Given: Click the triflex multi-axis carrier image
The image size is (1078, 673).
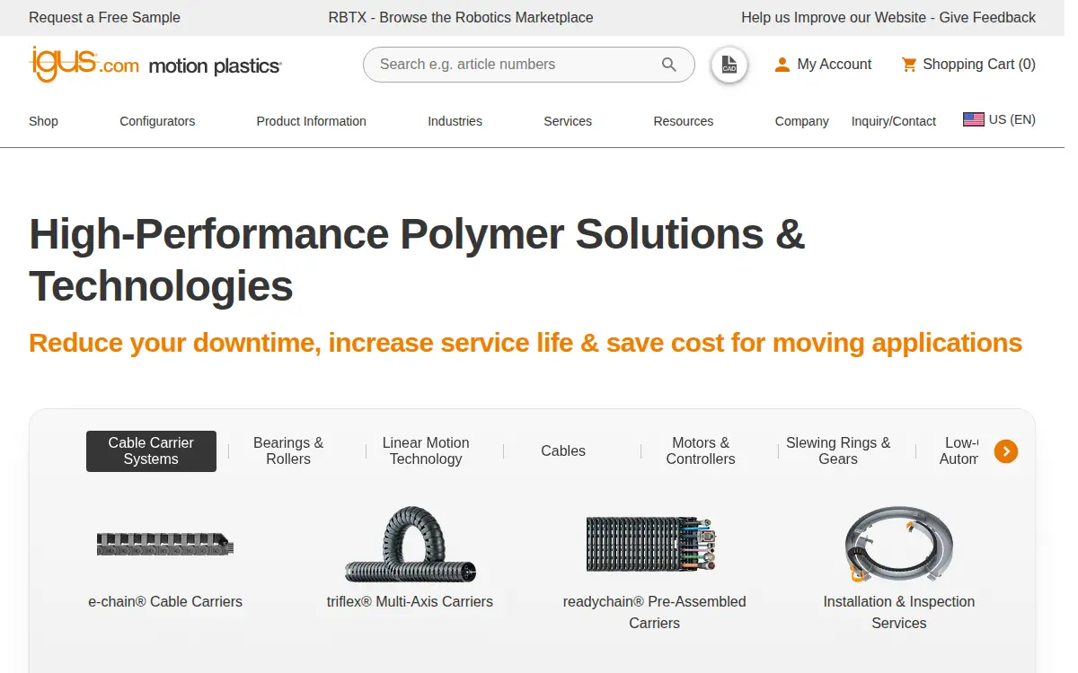Looking at the screenshot, I should coord(410,544).
